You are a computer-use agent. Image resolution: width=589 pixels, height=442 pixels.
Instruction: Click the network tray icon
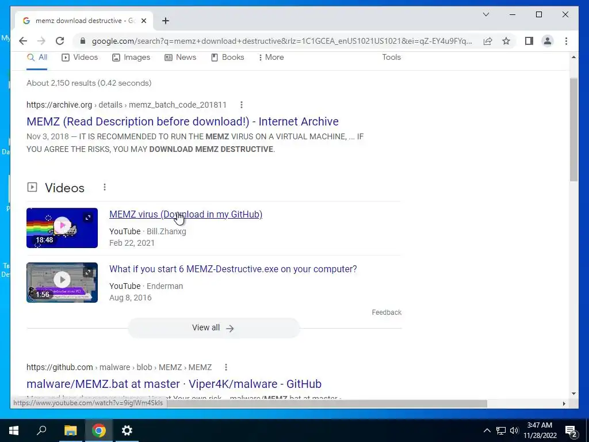501,430
